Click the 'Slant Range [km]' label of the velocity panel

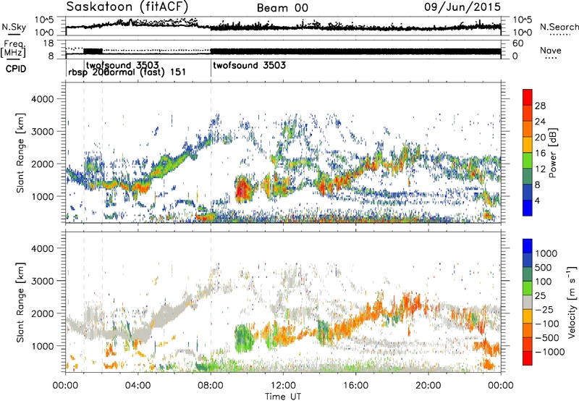pyautogui.click(x=20, y=302)
